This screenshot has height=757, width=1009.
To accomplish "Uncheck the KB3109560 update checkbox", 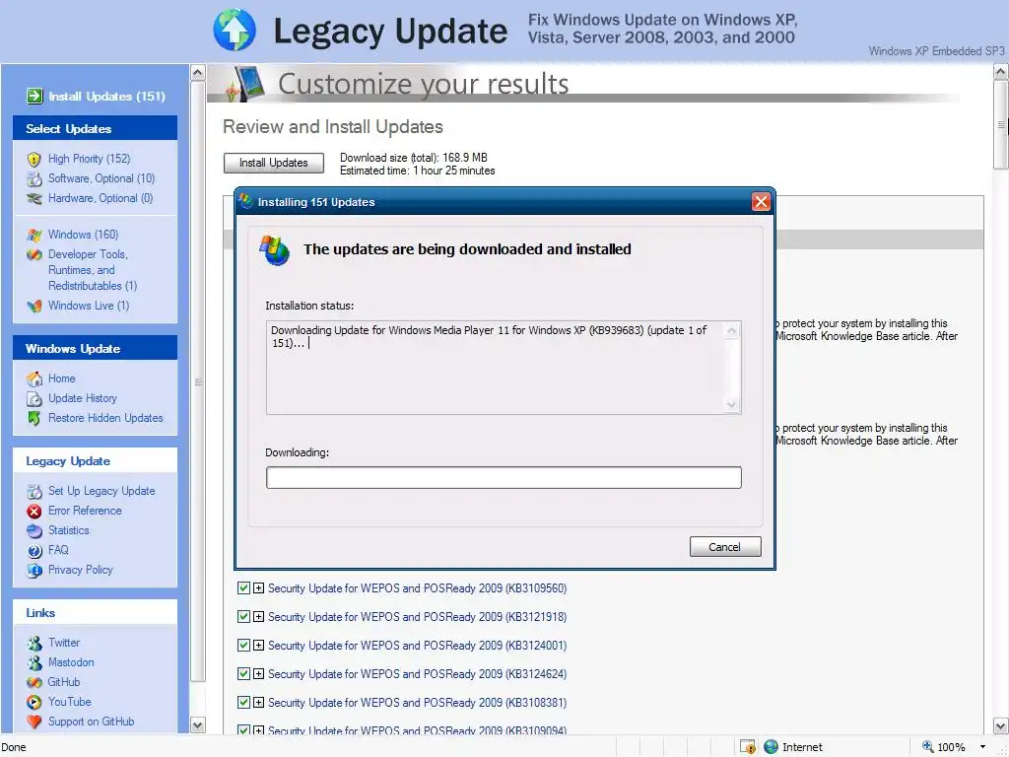I will coord(243,587).
